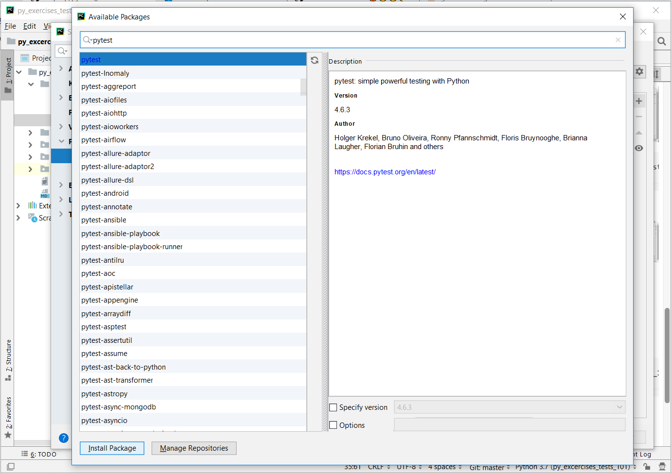Click Python 3.7 interpreter widget in status bar
Image resolution: width=671 pixels, height=473 pixels.
click(576, 467)
